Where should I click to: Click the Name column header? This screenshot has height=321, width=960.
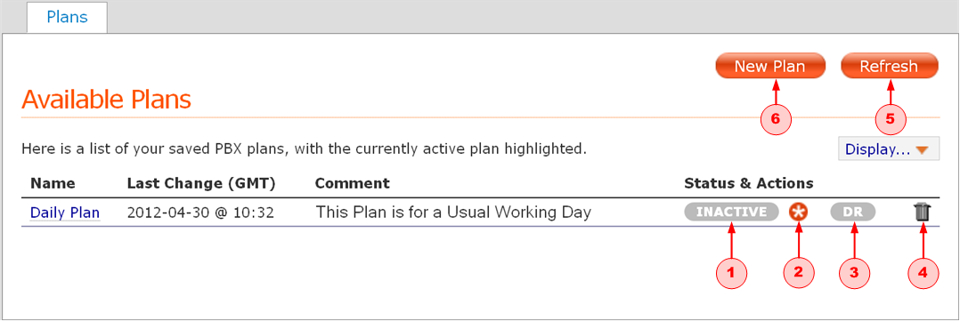[53, 183]
